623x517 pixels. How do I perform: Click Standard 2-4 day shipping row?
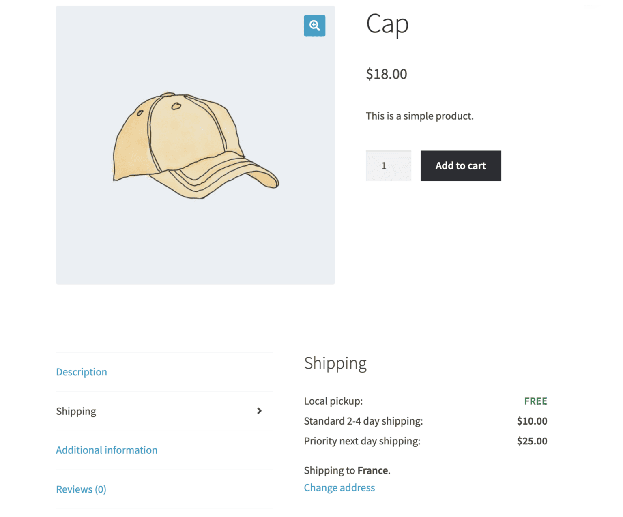pyautogui.click(x=363, y=421)
